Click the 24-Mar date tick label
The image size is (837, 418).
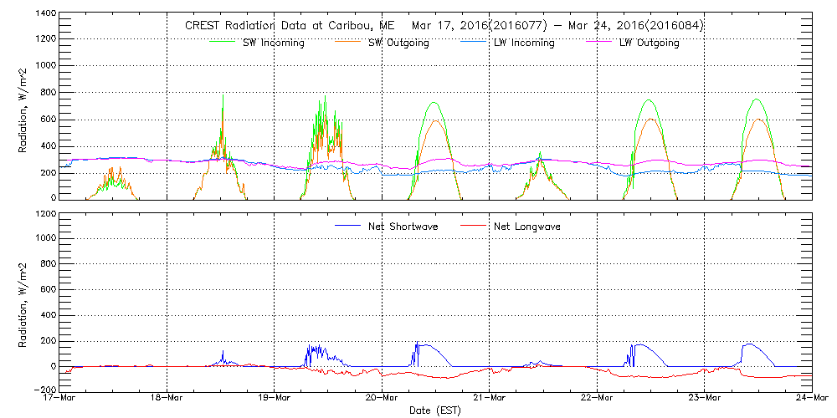(x=811, y=398)
